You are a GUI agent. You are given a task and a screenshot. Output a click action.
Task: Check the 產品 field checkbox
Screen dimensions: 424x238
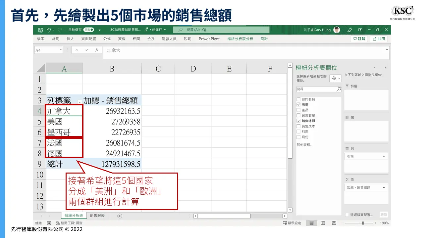click(x=298, y=110)
